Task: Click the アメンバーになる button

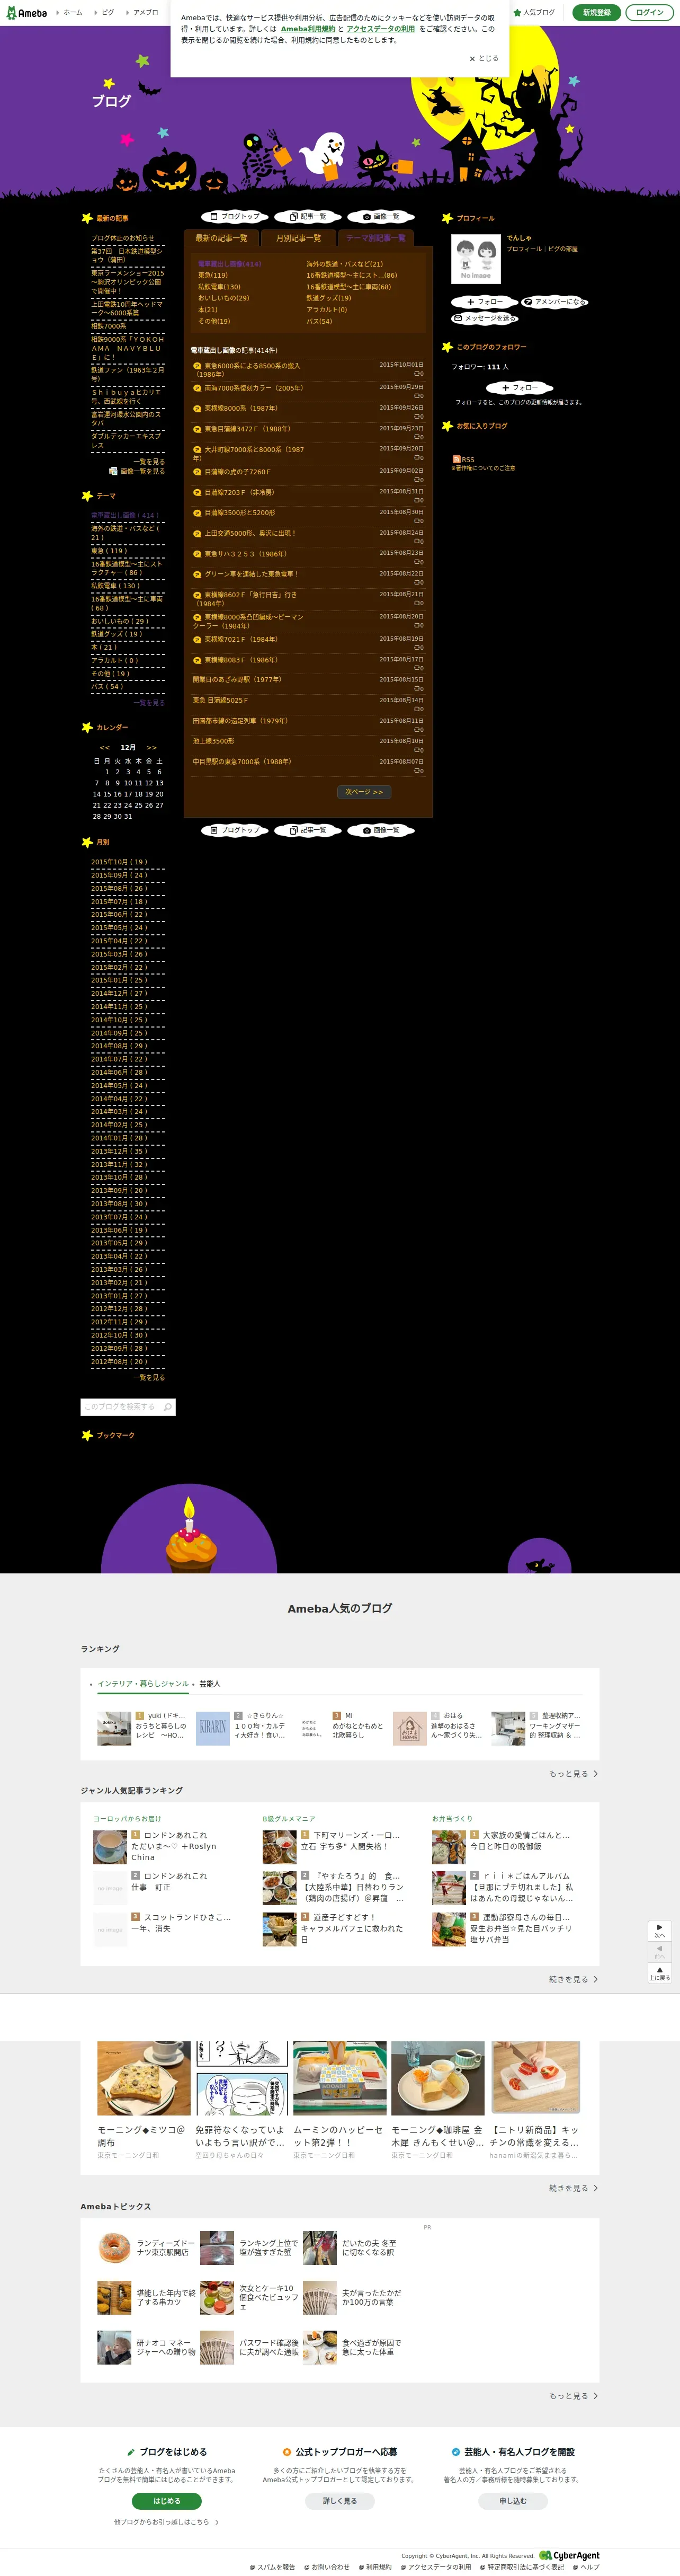Action: point(555,301)
